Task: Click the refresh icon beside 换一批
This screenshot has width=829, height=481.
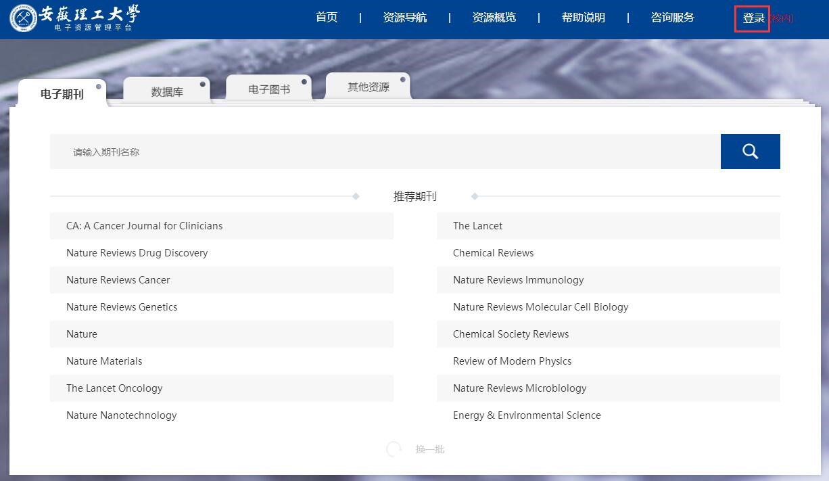Action: [394, 449]
